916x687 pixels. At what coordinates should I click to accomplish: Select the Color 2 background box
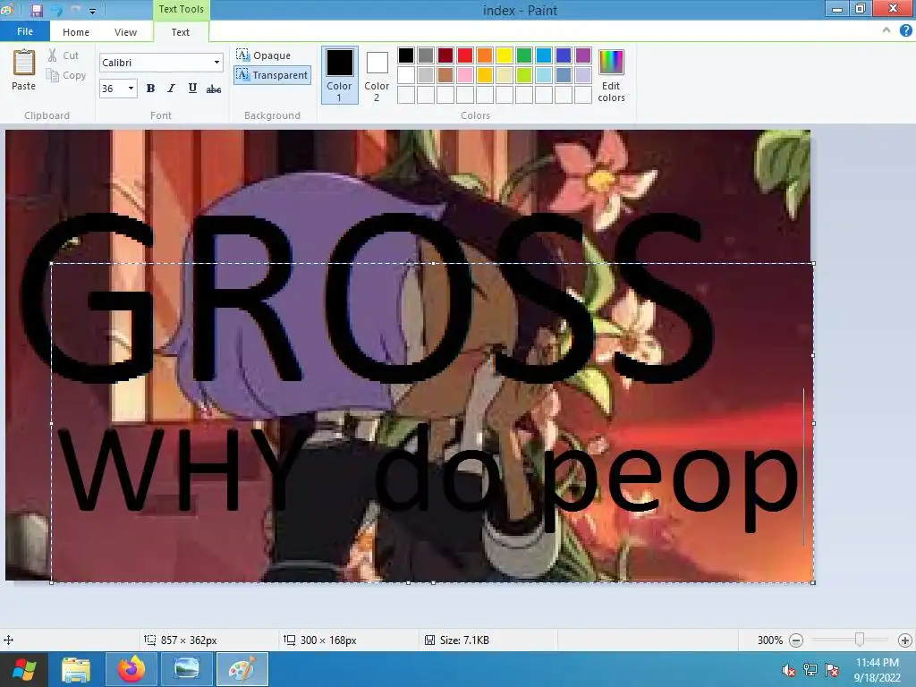[377, 75]
